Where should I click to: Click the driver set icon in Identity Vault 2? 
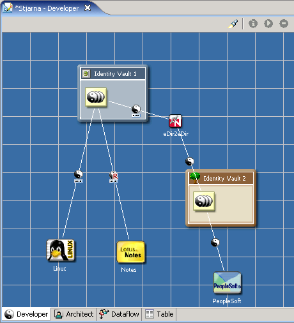[204, 201]
